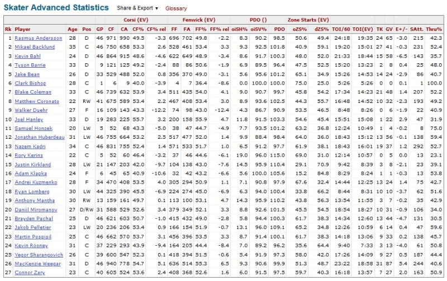Open Jake Bean's player page
The width and height of the screenshot is (447, 281).
[27, 74]
